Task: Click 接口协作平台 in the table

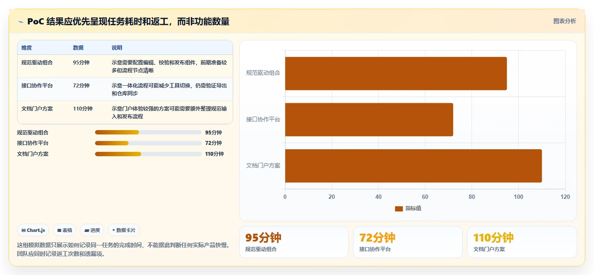Action: click(x=37, y=86)
